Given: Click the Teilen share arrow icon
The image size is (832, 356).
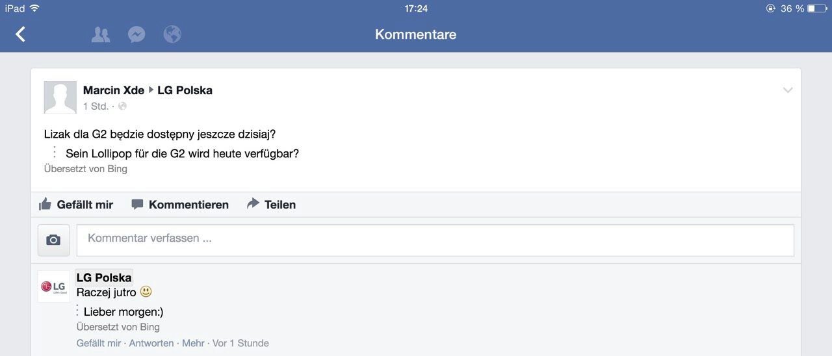Looking at the screenshot, I should pyautogui.click(x=253, y=204).
